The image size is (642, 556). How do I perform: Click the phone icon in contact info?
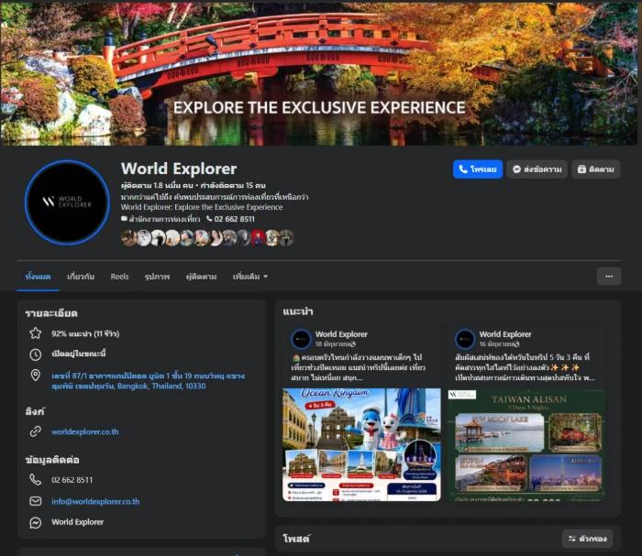[36, 480]
